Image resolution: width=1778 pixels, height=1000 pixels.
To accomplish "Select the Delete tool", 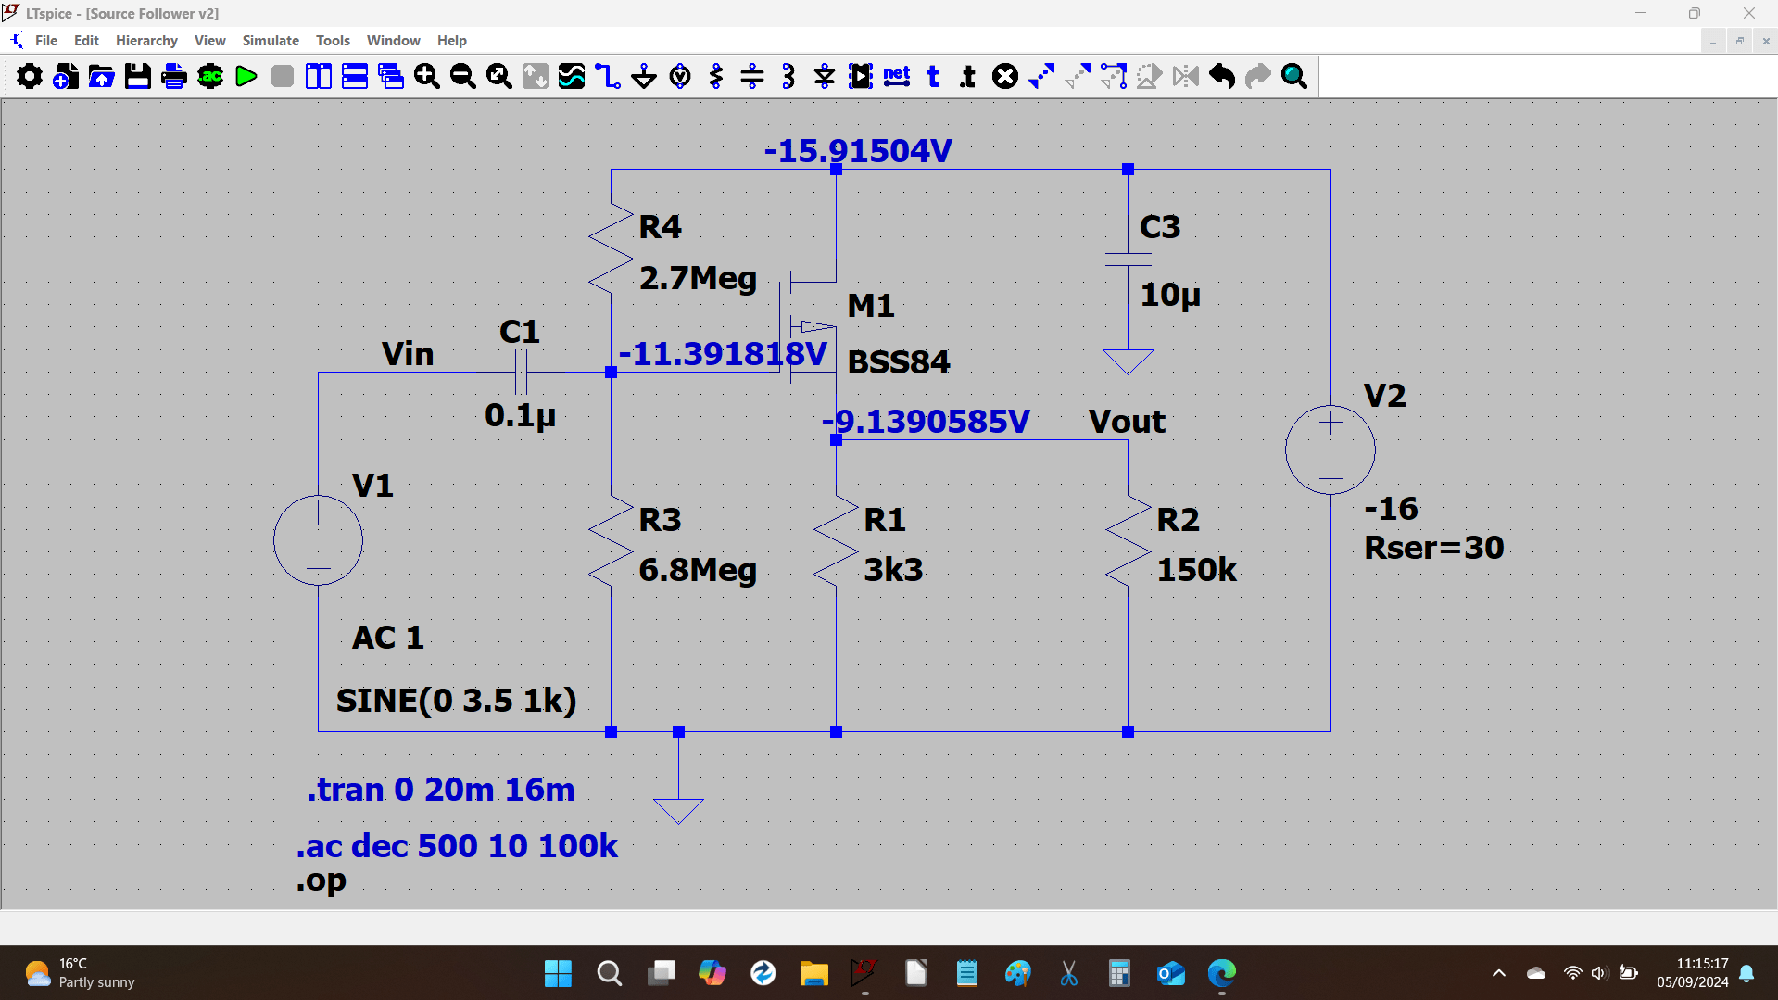I will [1005, 76].
